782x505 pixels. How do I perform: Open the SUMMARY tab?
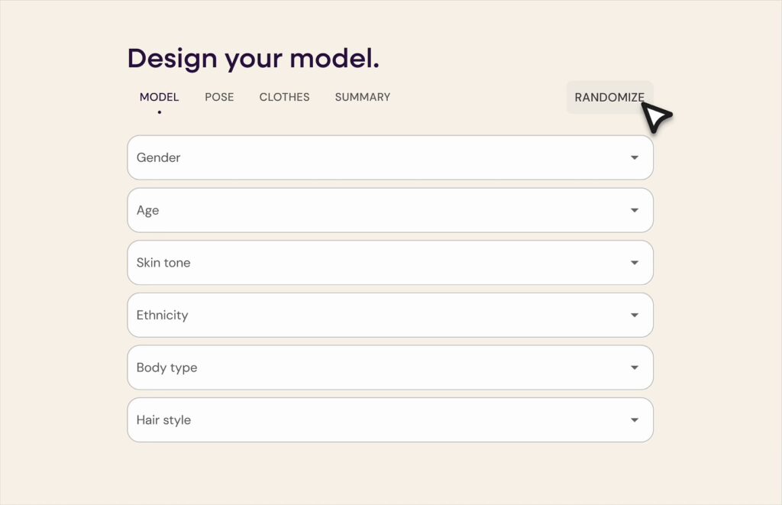(362, 97)
